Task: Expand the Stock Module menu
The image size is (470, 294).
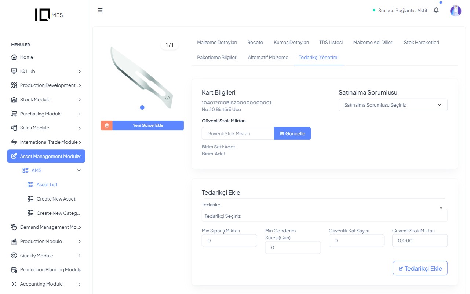Action: click(x=80, y=100)
